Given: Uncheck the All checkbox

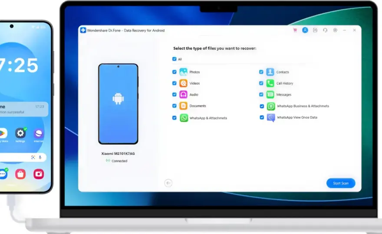Looking at the screenshot, I should coord(174,59).
